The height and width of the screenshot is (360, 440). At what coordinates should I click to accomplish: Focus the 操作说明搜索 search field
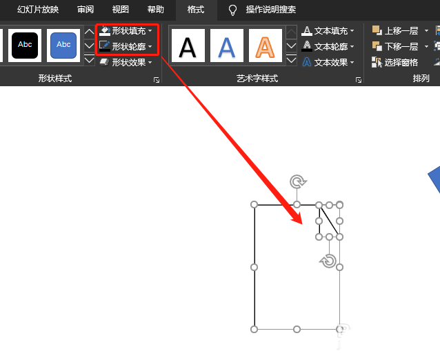tap(271, 10)
